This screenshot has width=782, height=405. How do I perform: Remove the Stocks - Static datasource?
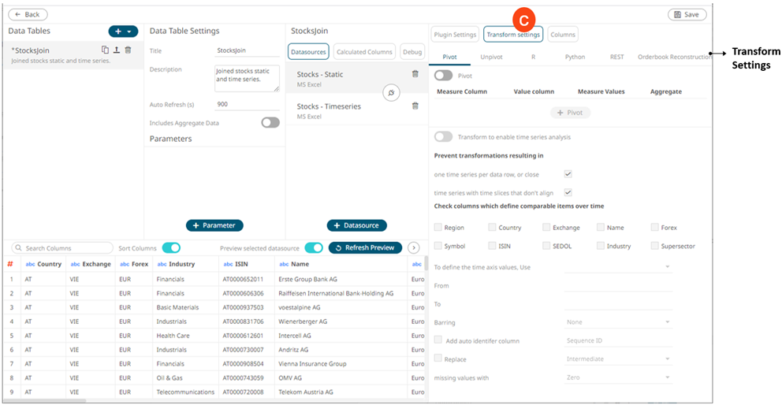click(x=415, y=74)
